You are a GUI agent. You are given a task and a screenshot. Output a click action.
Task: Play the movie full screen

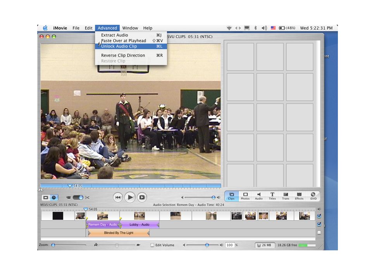tap(142, 197)
